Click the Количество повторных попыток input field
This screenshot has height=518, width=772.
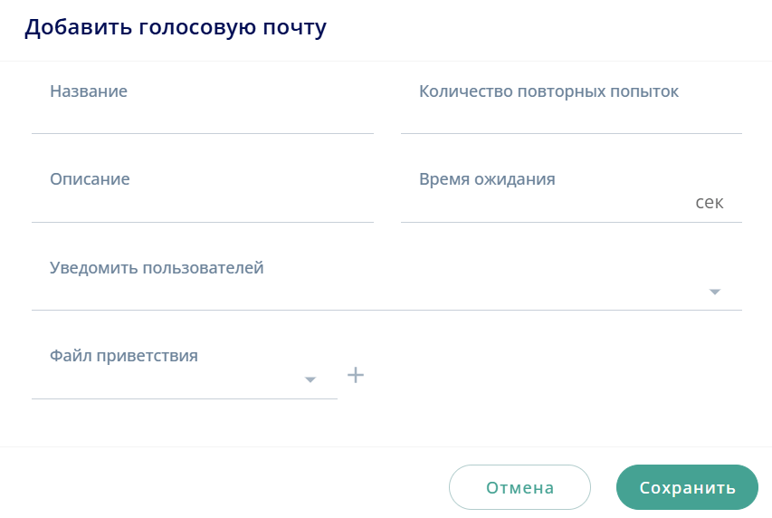pos(570,114)
